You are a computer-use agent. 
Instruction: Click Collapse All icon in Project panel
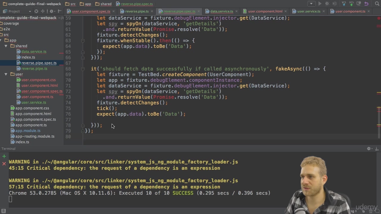(x=43, y=11)
